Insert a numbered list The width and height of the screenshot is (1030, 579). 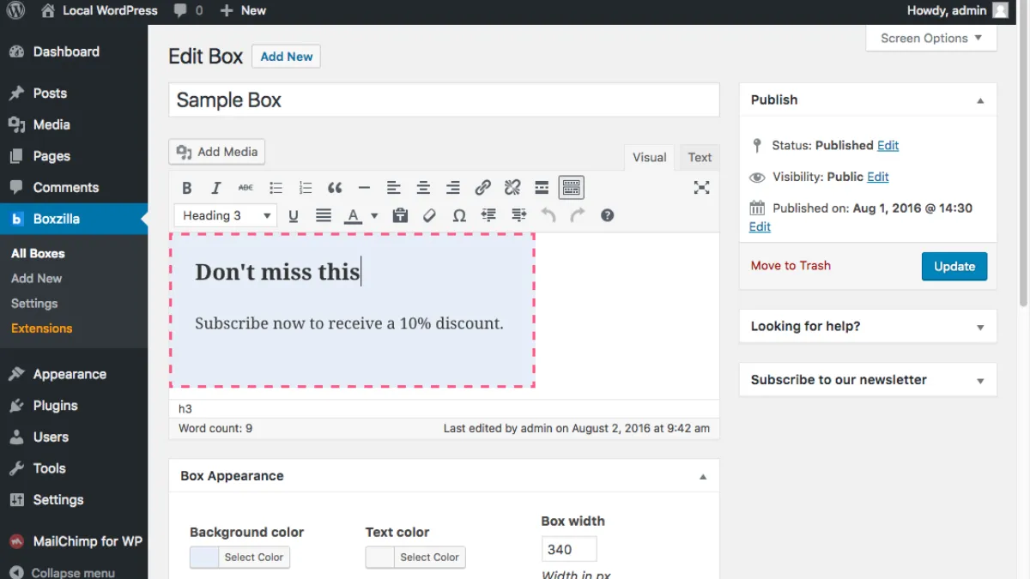[x=305, y=188]
